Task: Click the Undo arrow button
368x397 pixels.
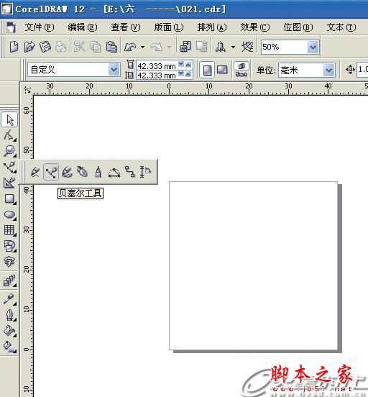Action: click(131, 47)
